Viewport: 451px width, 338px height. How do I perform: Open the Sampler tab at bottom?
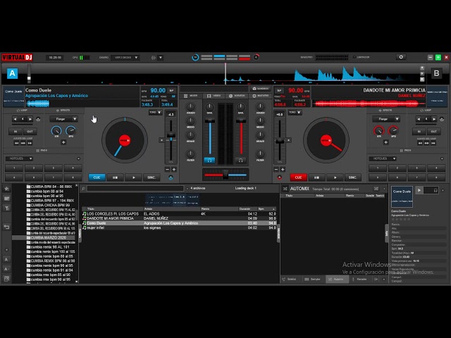(312, 279)
